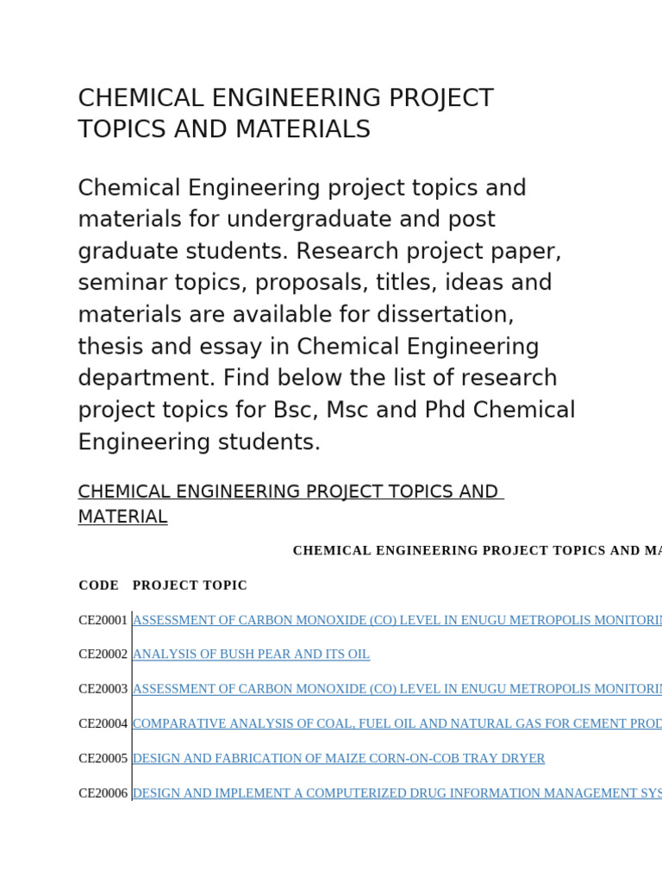Click the bold centered table caption
This screenshot has width=662, height=883.
point(477,550)
